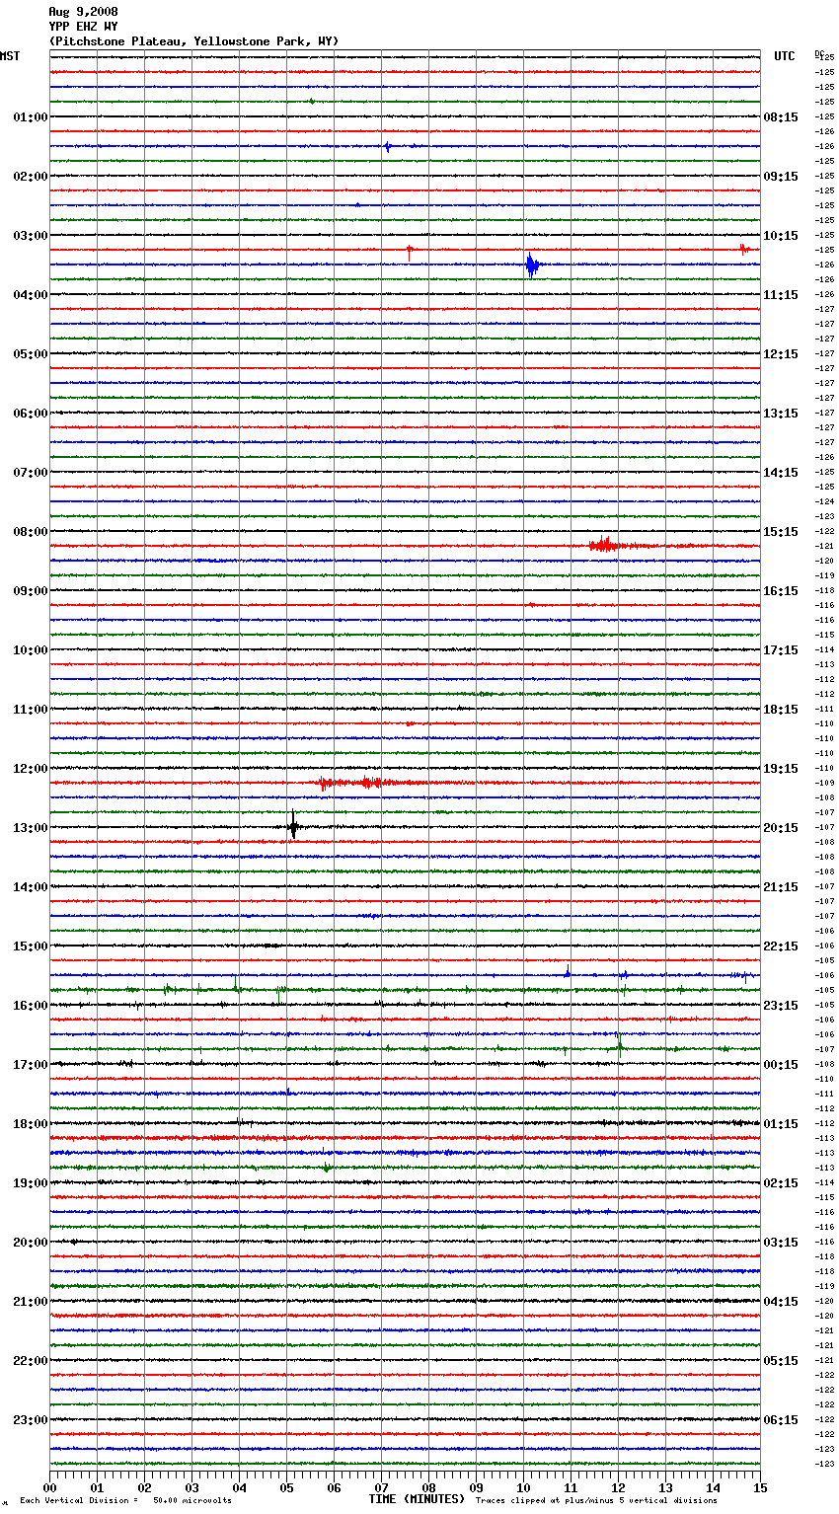
Task: Click the 22:15 UTC time label
Action: (x=781, y=946)
